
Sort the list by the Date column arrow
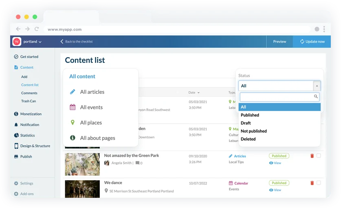198,93
